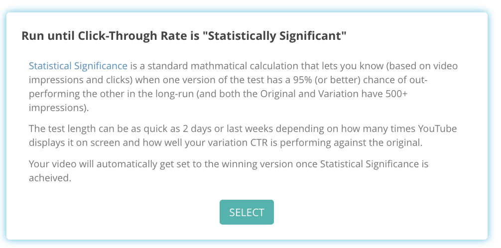Viewport: 501px width, 248px height.
Task: Click the paragraph about test length
Action: [x=243, y=135]
